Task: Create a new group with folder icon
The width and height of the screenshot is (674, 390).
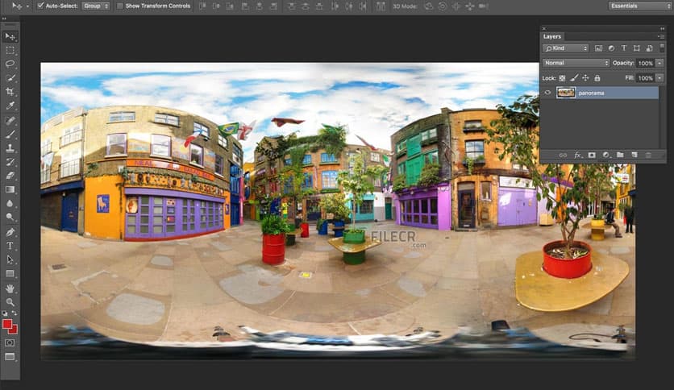Action: tap(620, 155)
